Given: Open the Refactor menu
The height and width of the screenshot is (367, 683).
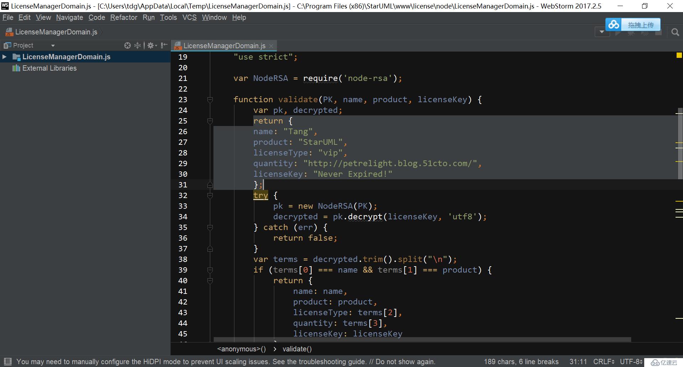Looking at the screenshot, I should 124,17.
